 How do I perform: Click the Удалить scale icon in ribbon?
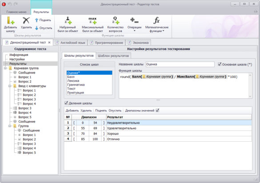[26, 20]
